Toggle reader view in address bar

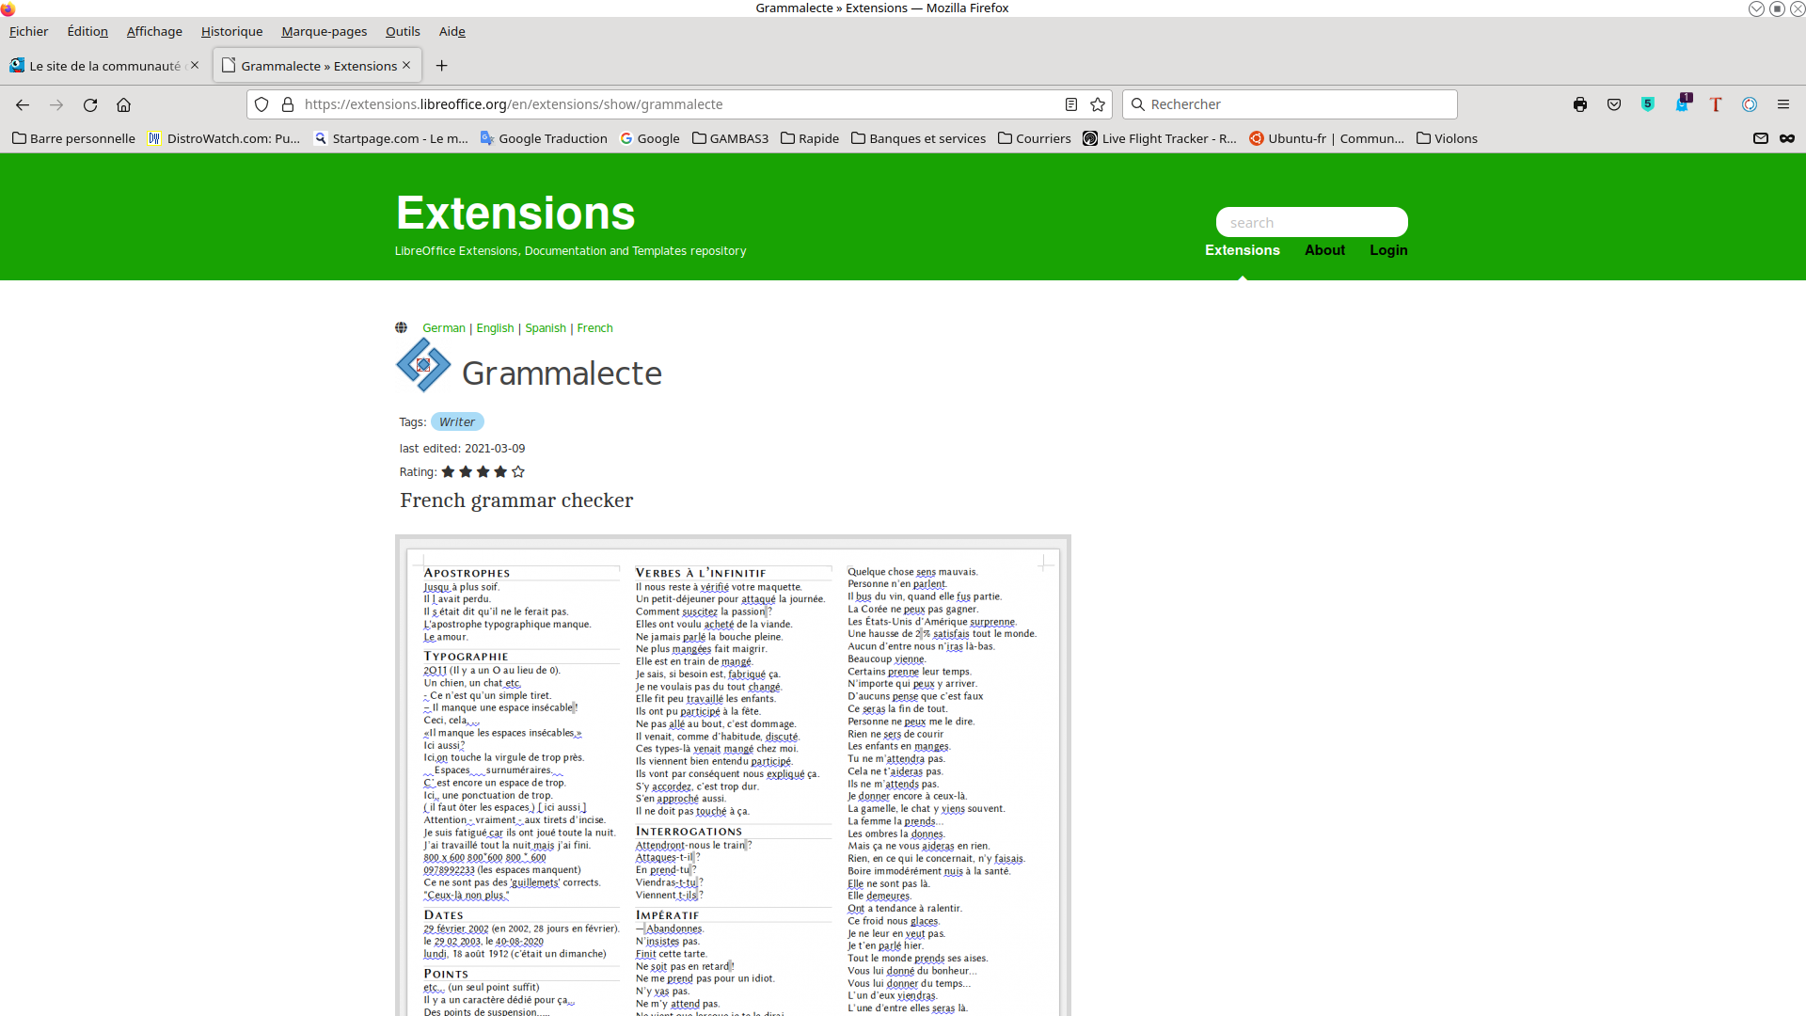pos(1070,104)
